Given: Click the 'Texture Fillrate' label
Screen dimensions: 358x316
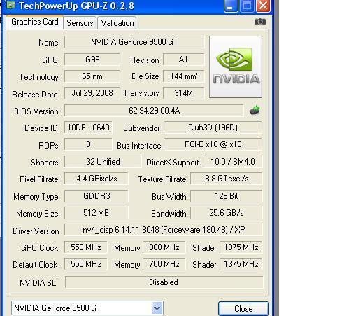Looking at the screenshot, I should point(162,179).
